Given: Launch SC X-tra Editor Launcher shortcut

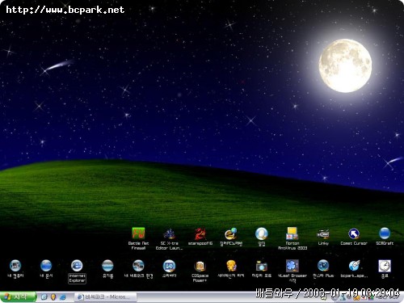Looking at the screenshot, I should [x=169, y=234].
